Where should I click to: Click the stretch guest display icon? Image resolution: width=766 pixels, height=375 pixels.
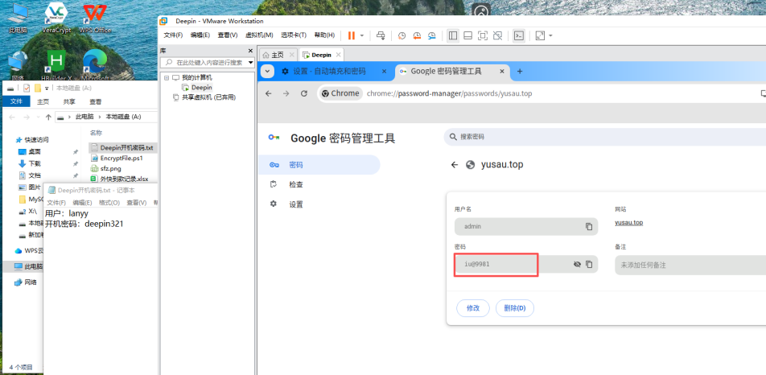(x=540, y=35)
